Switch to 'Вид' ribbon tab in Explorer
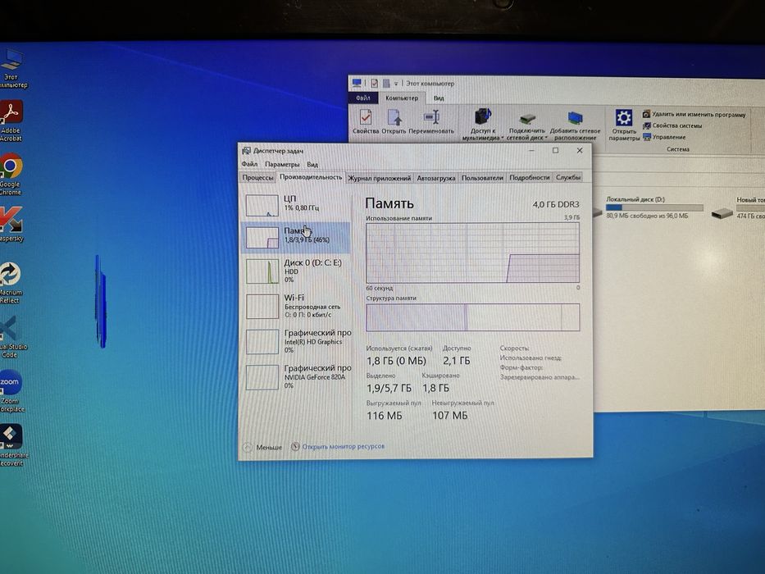The height and width of the screenshot is (574, 765). click(439, 98)
